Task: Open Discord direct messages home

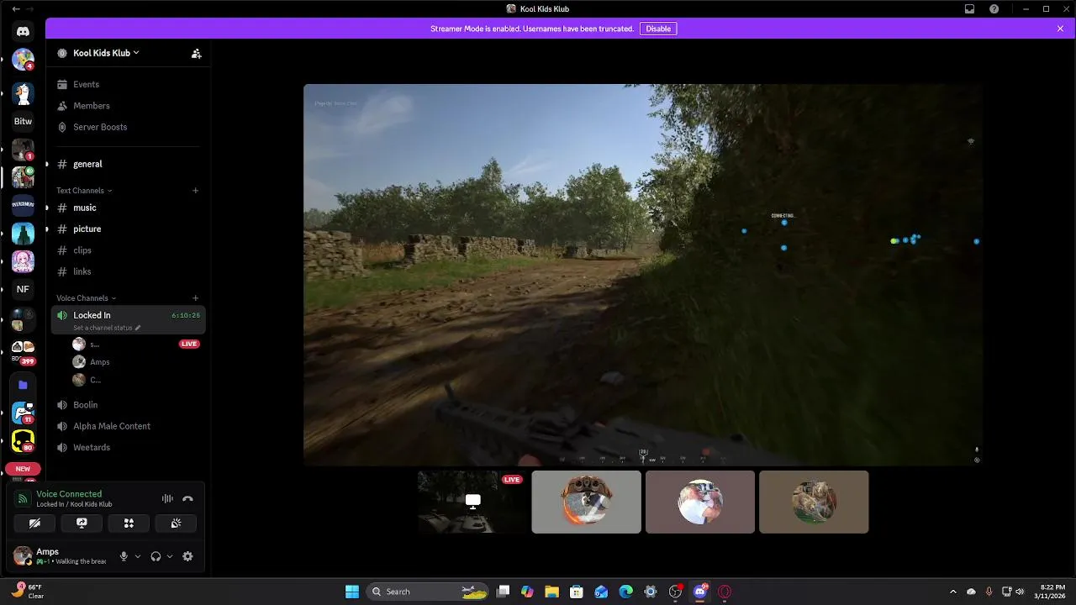Action: (x=23, y=31)
